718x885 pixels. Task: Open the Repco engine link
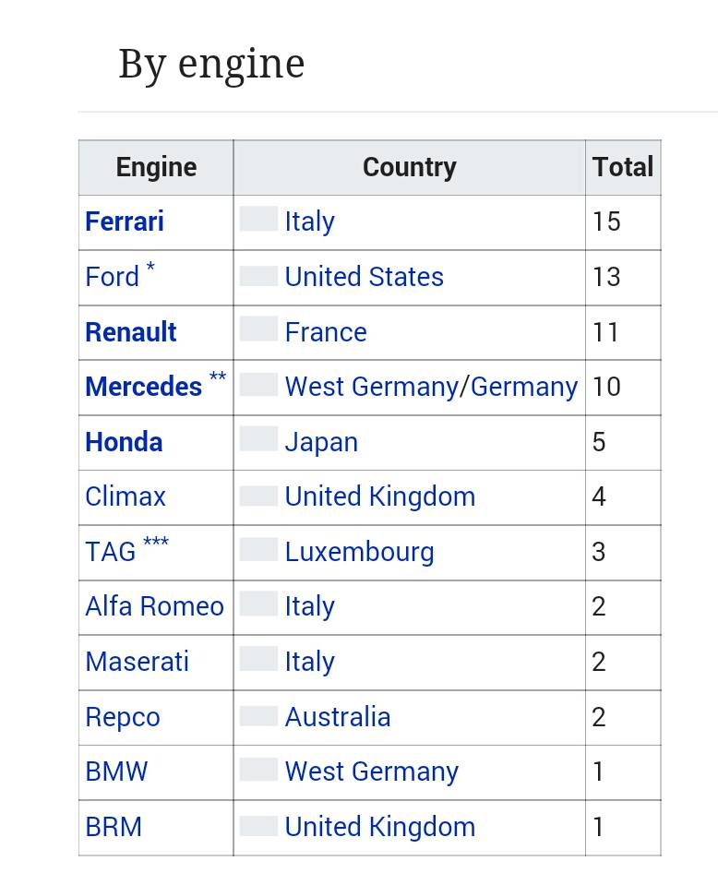tap(123, 717)
